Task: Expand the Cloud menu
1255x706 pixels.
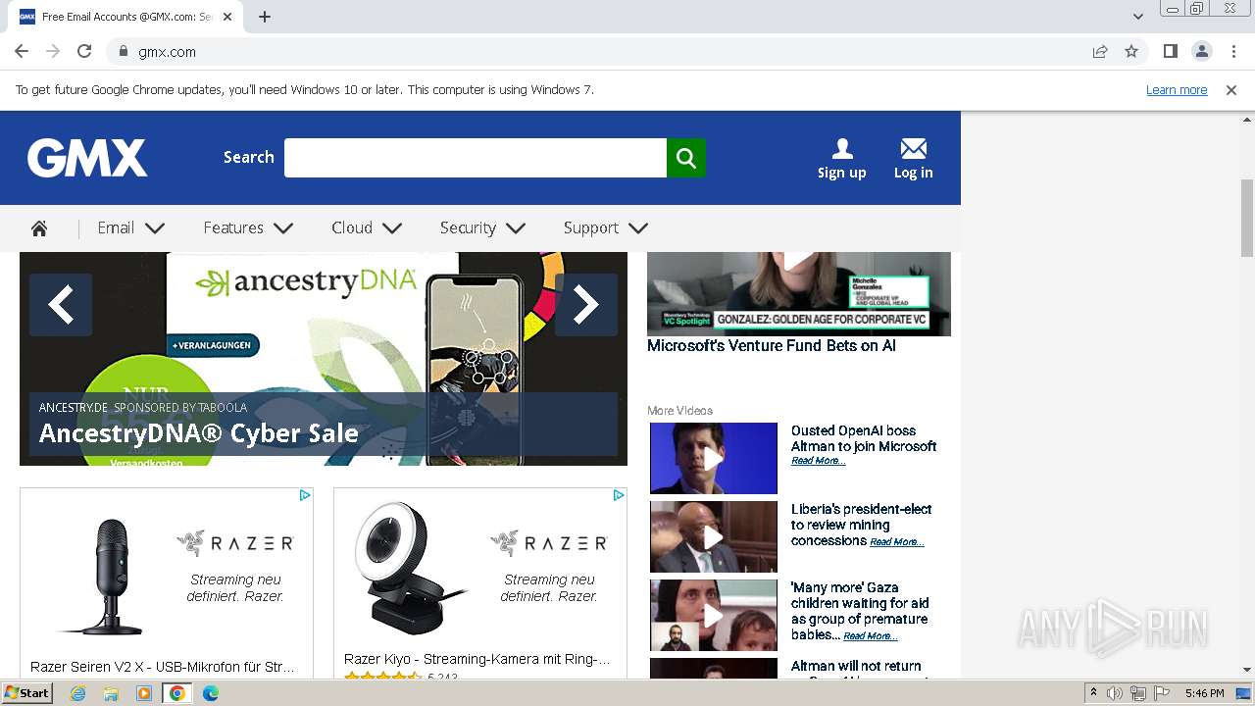Action: pos(367,228)
